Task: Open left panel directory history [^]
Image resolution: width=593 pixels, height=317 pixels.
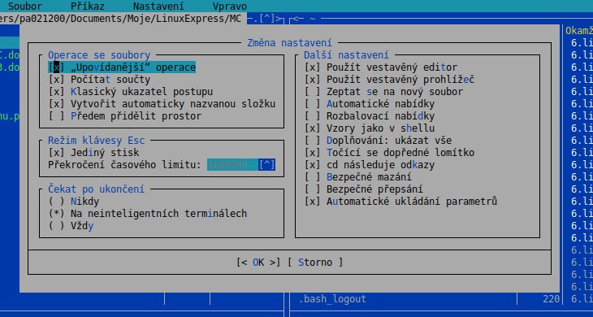Action: point(267,18)
